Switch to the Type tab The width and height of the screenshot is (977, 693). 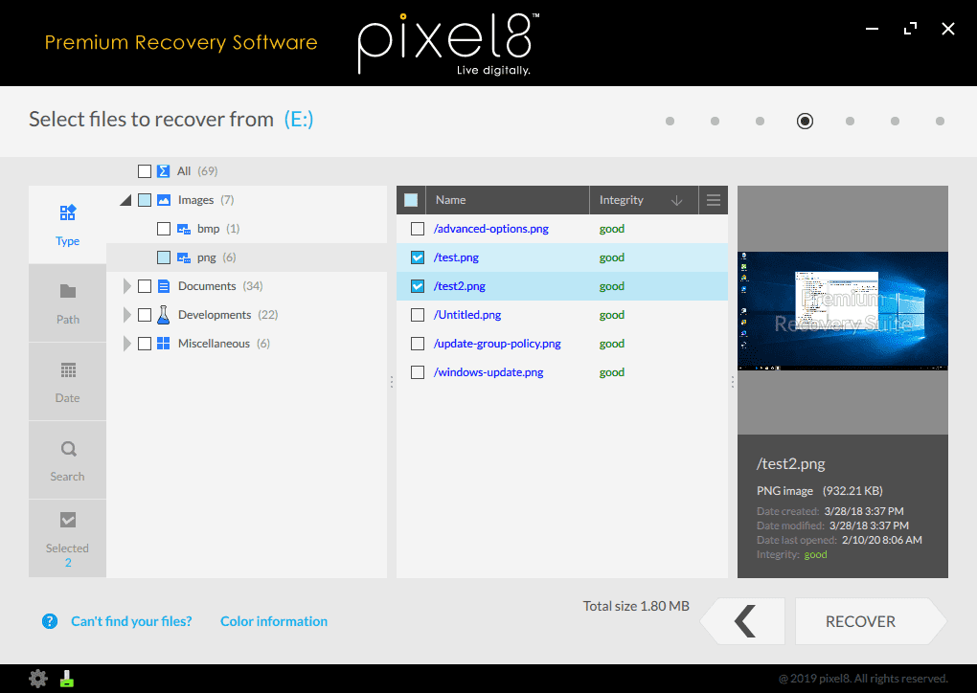[67, 225]
